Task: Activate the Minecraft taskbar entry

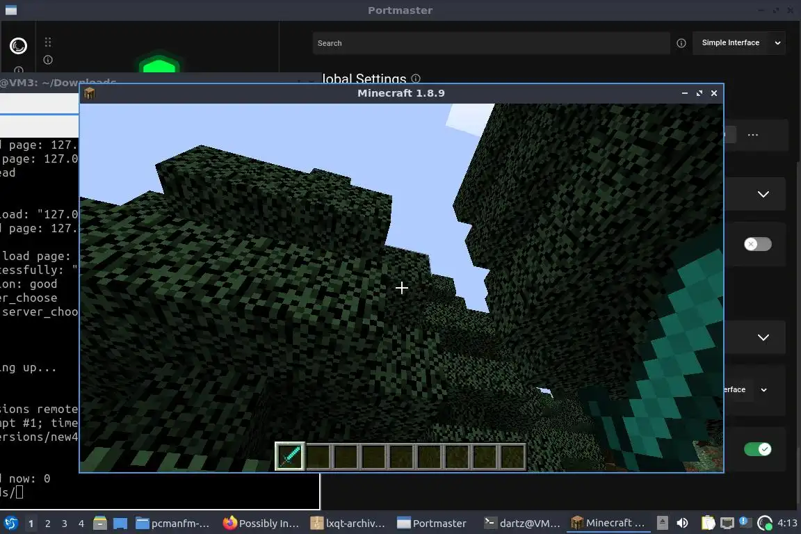Action: click(608, 524)
